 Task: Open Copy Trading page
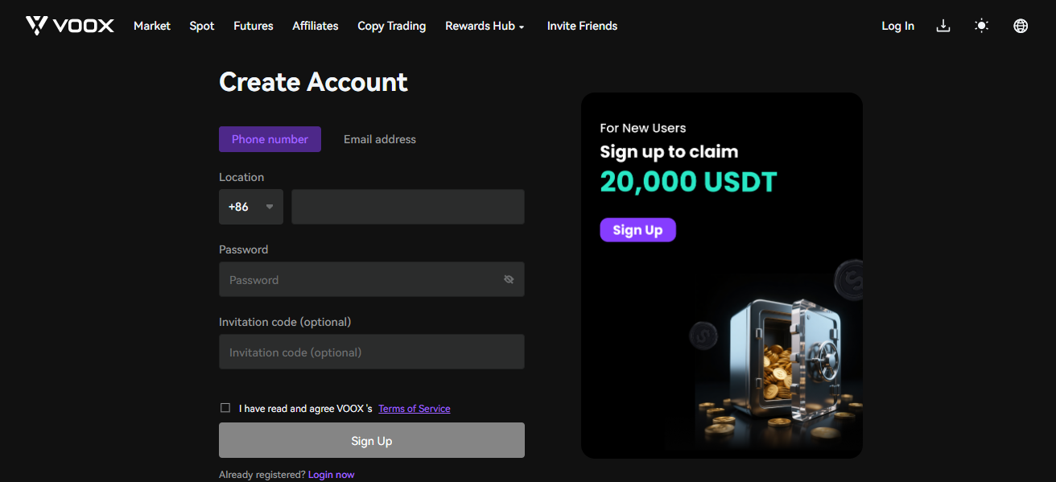(x=392, y=26)
